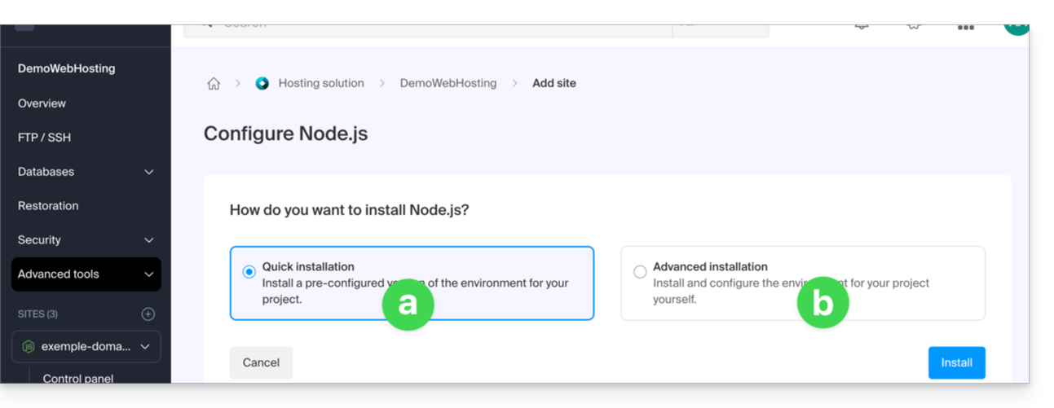This screenshot has width=1054, height=408.
Task: Click the Hosting solution logo icon
Action: click(262, 83)
